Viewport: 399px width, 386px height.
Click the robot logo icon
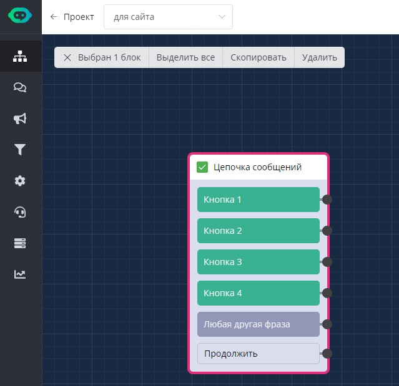point(20,16)
